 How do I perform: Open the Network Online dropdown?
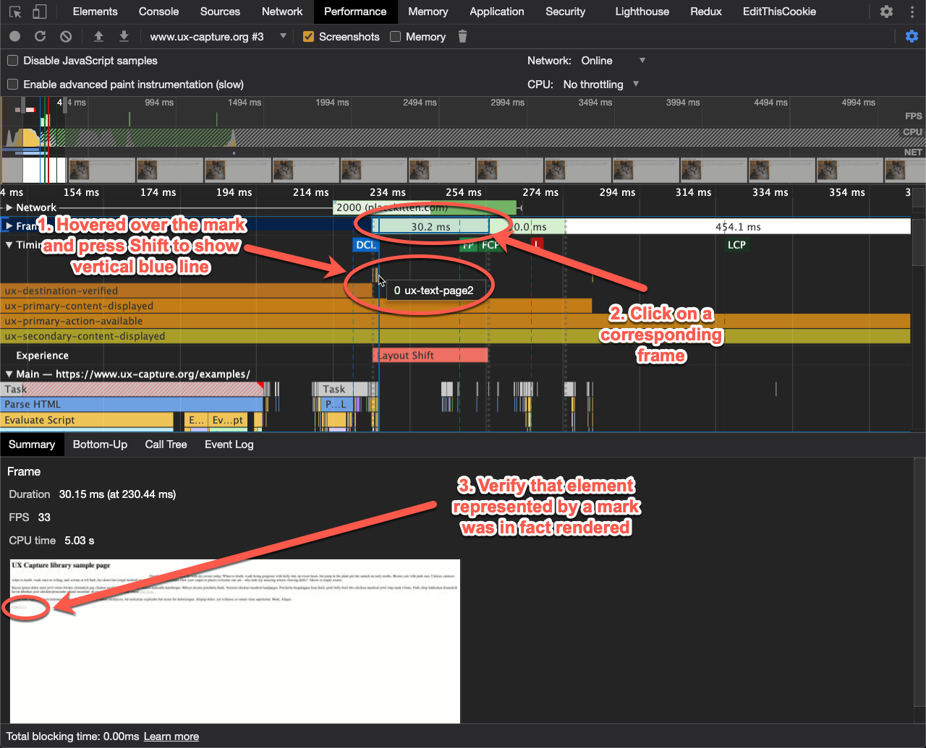613,61
